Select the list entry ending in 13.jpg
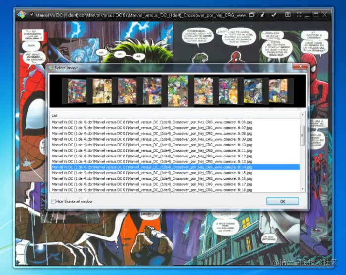Image resolution: width=346 pixels, height=275 pixels. [x=175, y=161]
